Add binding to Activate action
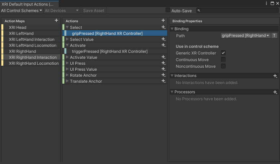 coord(164,45)
